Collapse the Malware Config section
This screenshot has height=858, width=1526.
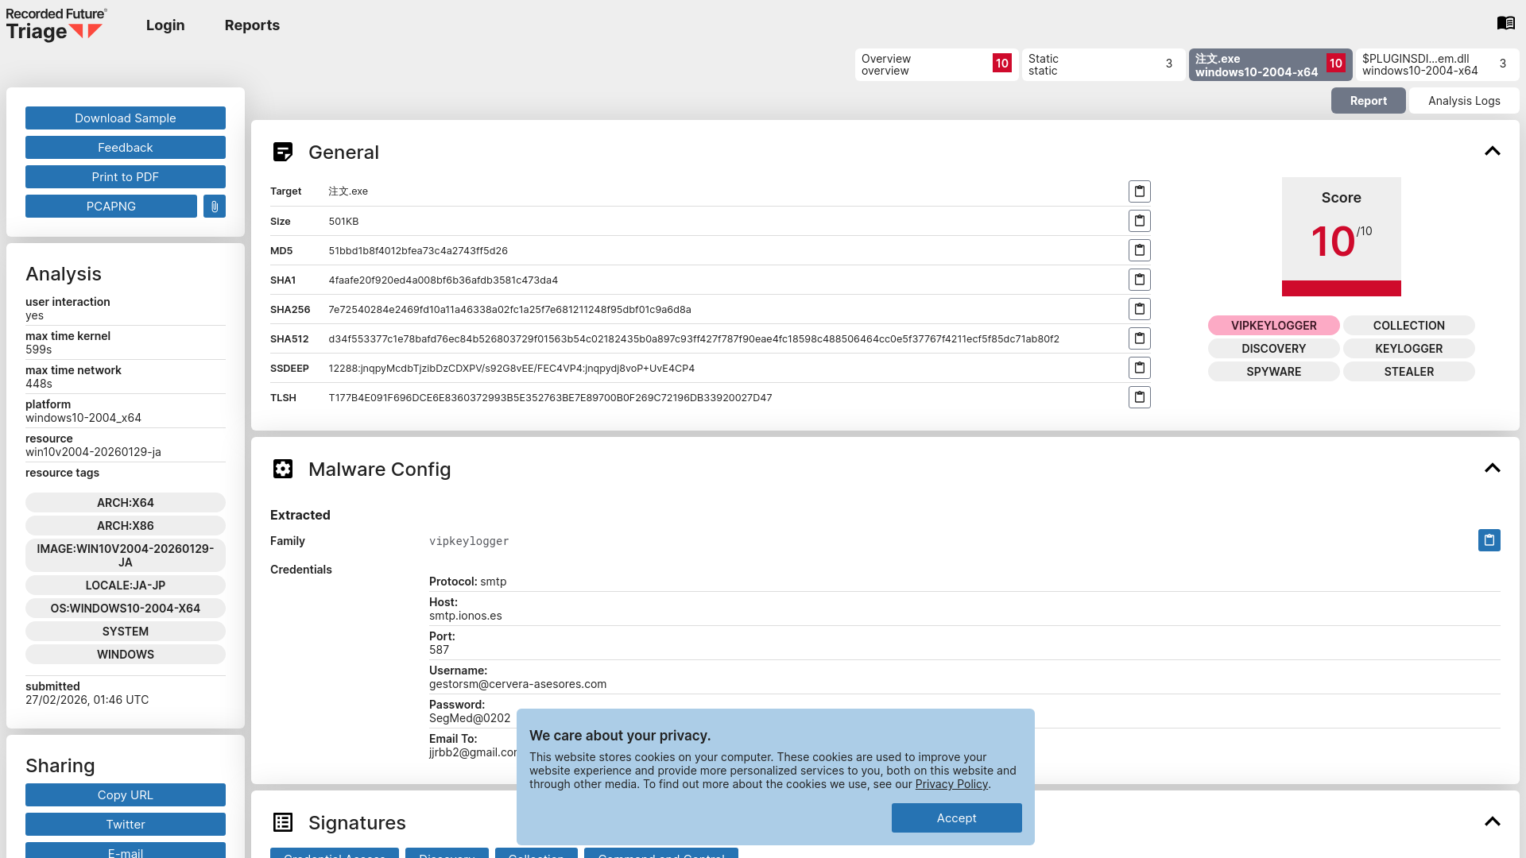click(x=1492, y=468)
